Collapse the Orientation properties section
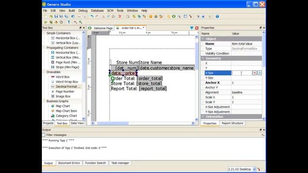Screen dimensions: 308x173 (203, 116)
